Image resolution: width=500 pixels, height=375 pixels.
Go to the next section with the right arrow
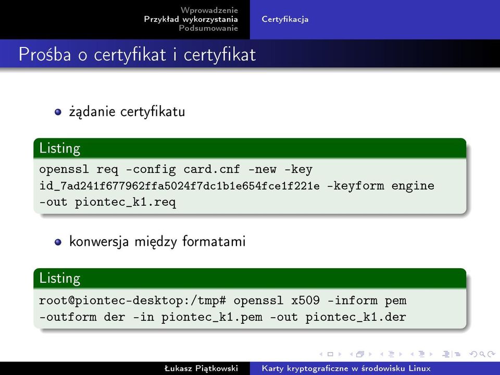431,354
